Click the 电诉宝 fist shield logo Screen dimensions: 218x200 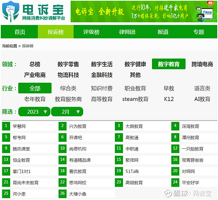click(11, 11)
